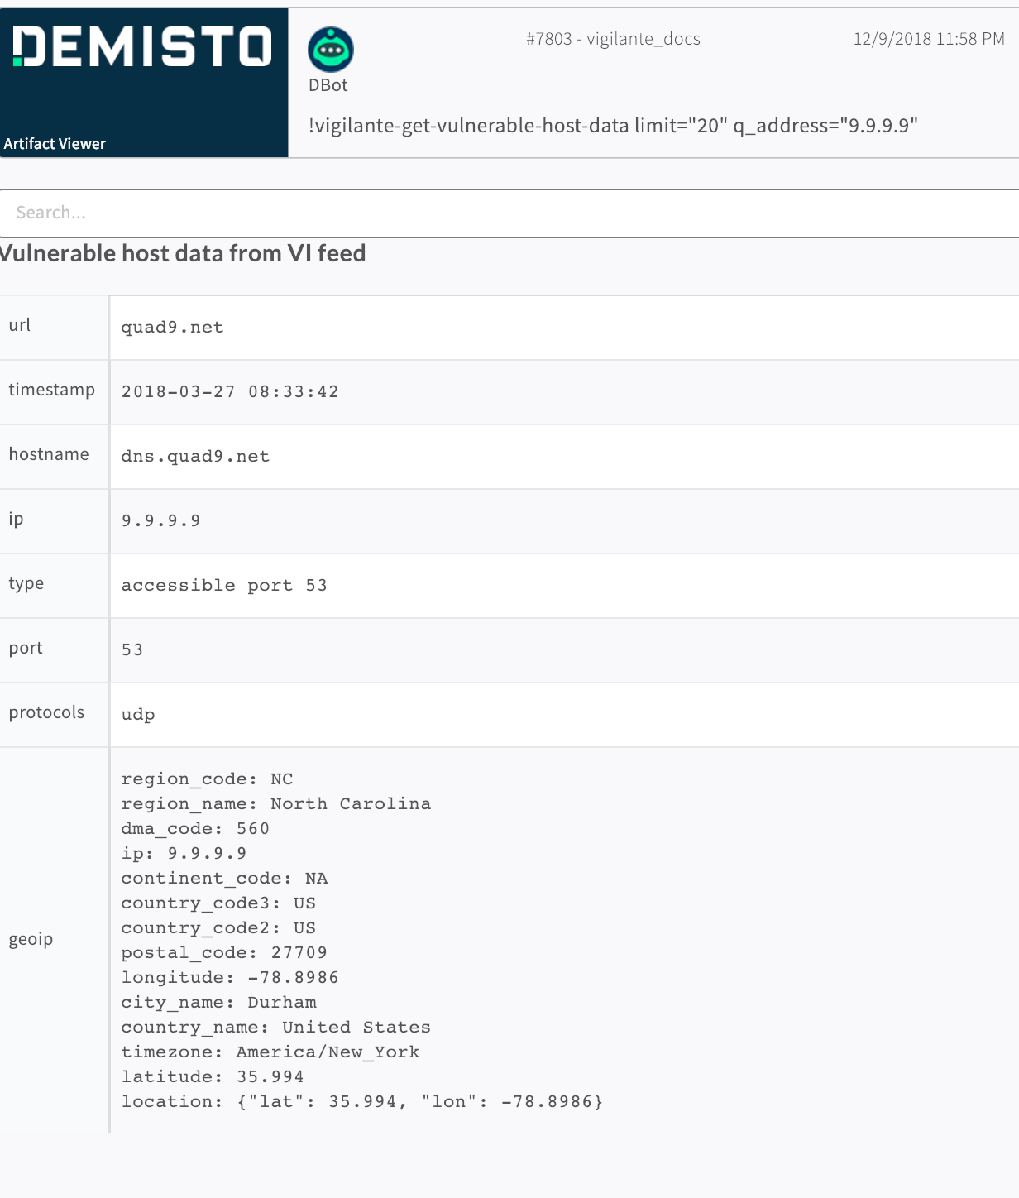The width and height of the screenshot is (1019, 1198).
Task: Click the DBot username text
Action: click(328, 85)
